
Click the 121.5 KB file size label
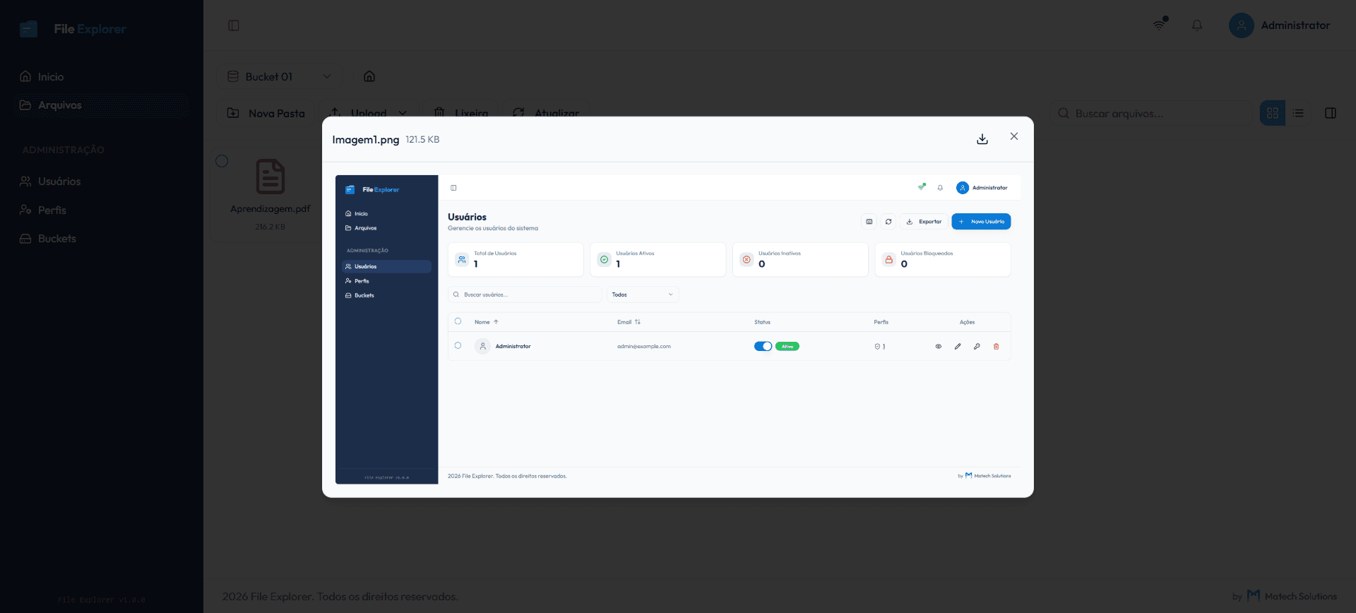point(422,140)
